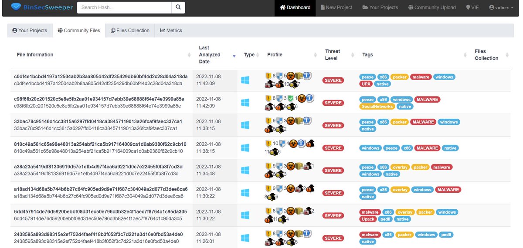Screen dimensions: 523x248
Task: Open New Project in the navbar
Action: (336, 7)
